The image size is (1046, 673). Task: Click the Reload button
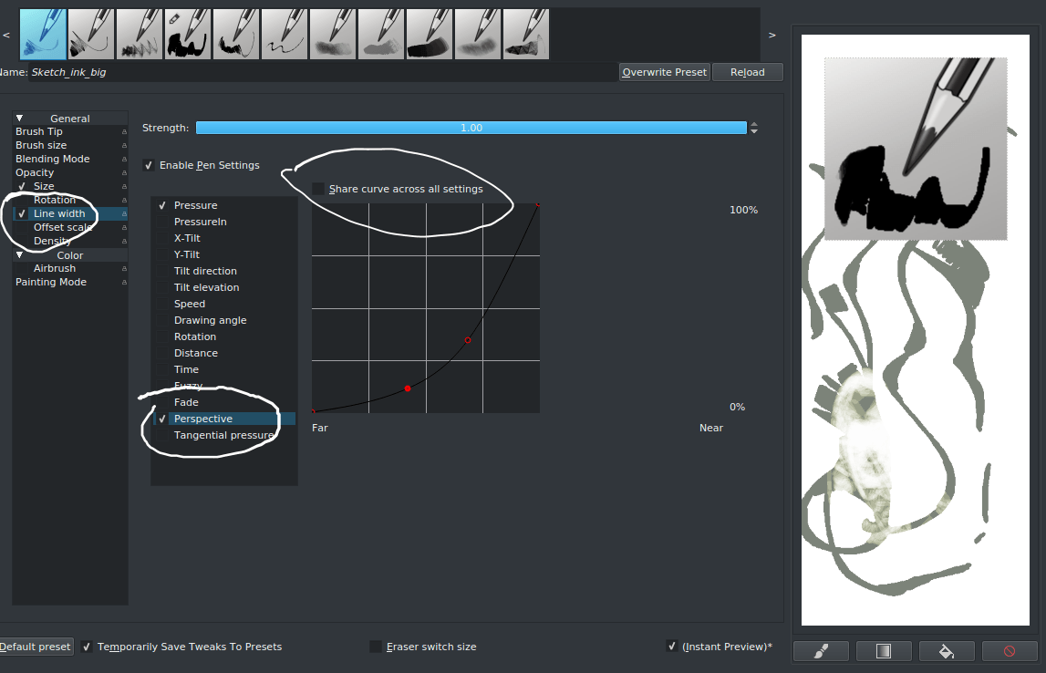pos(747,72)
